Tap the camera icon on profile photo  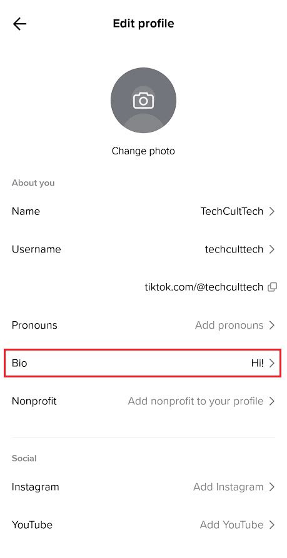pyautogui.click(x=143, y=101)
